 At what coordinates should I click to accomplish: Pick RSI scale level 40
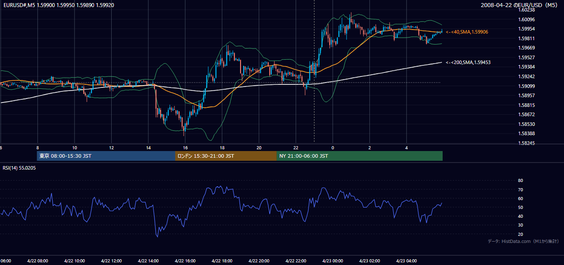point(520,216)
